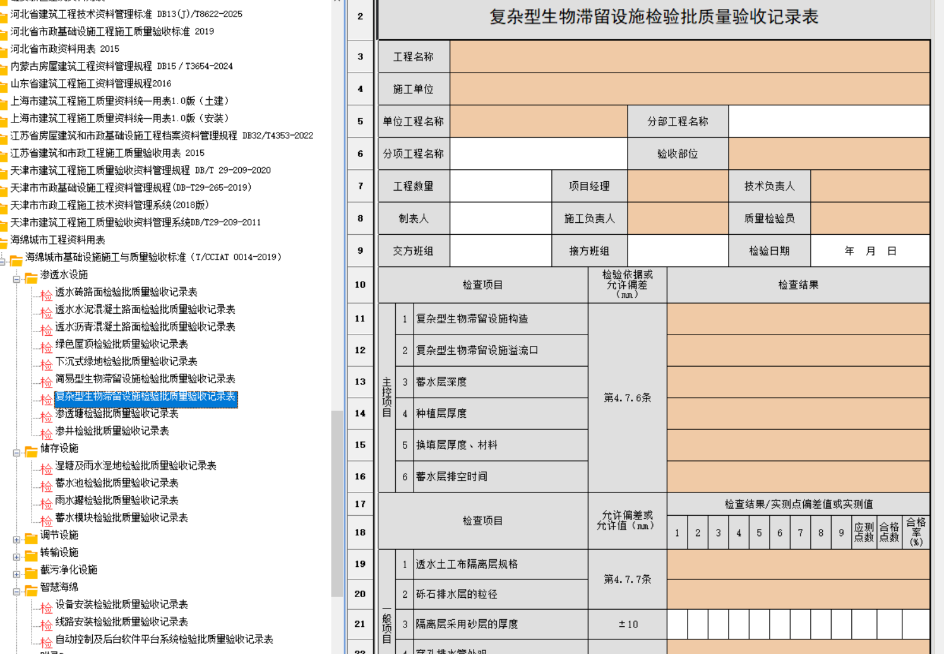Click the 单位工程名称 input cell
Image resolution: width=944 pixels, height=654 pixels.
click(x=539, y=121)
